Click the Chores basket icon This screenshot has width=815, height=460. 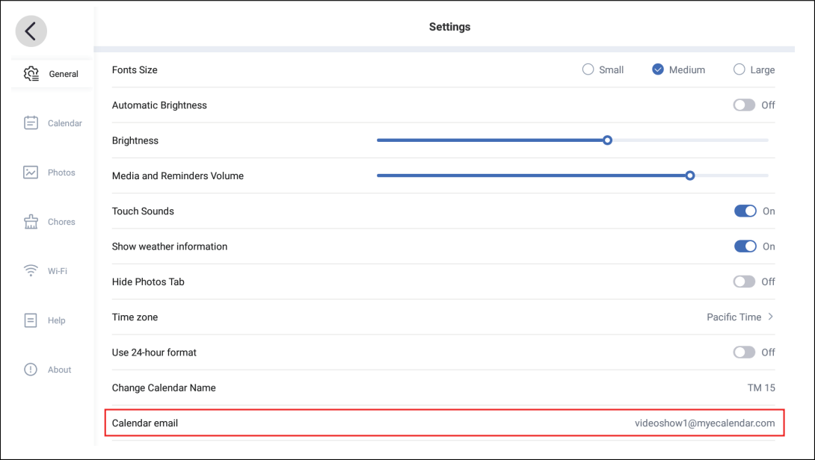[31, 222]
